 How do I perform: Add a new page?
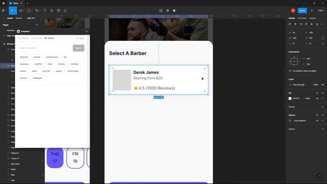coord(37,25)
